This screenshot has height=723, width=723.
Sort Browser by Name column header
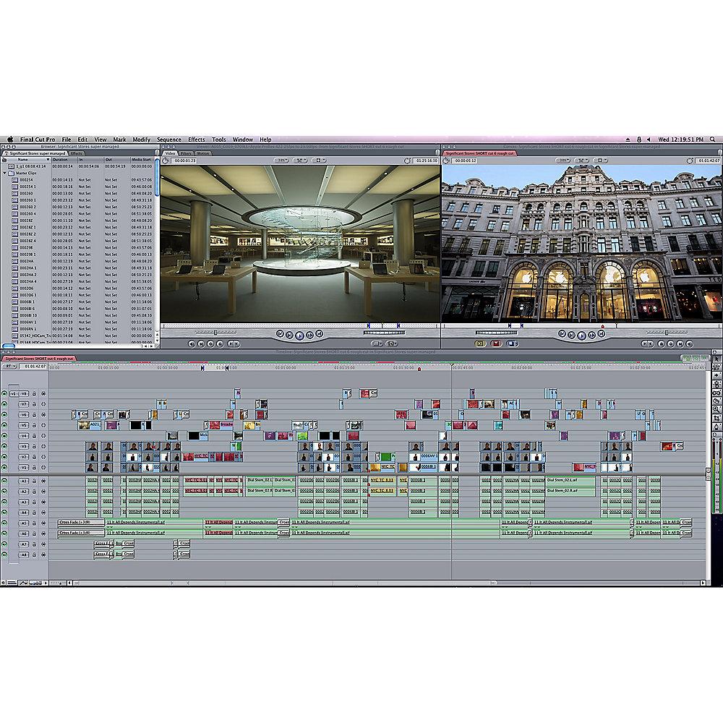point(27,160)
